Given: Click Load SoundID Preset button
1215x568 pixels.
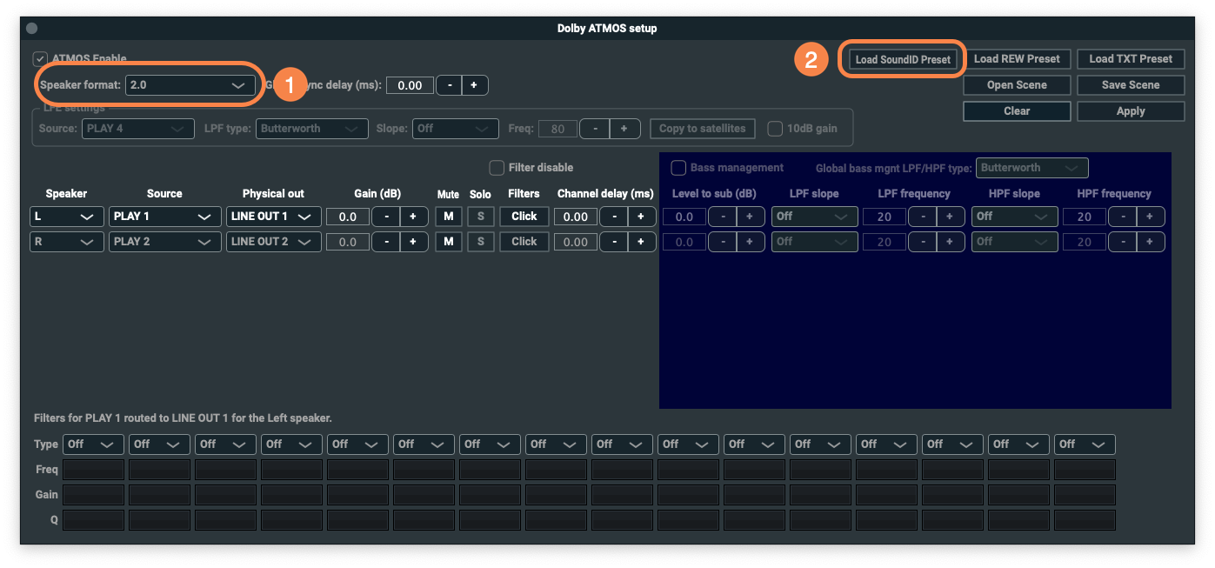Looking at the screenshot, I should click(903, 59).
